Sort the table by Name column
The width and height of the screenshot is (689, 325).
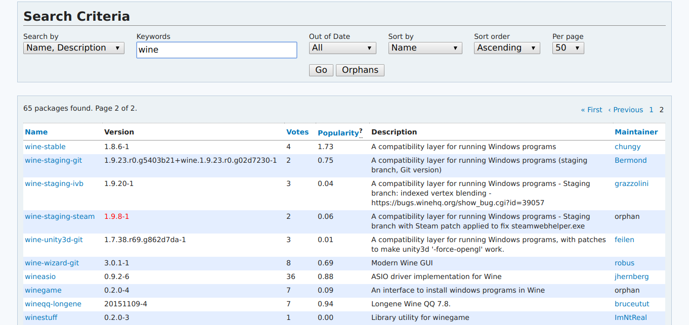coord(36,132)
